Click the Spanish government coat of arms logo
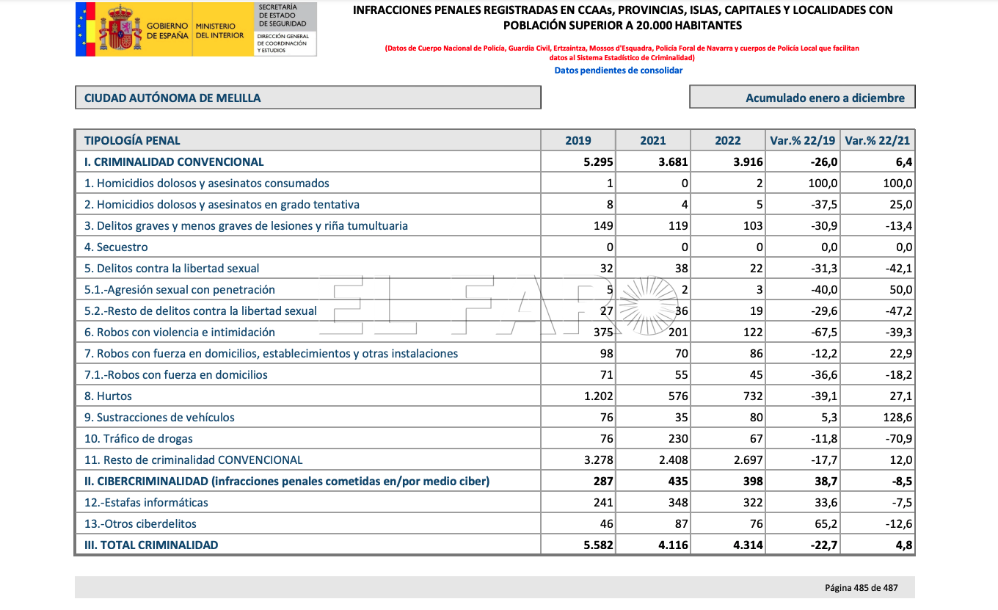 (x=120, y=28)
